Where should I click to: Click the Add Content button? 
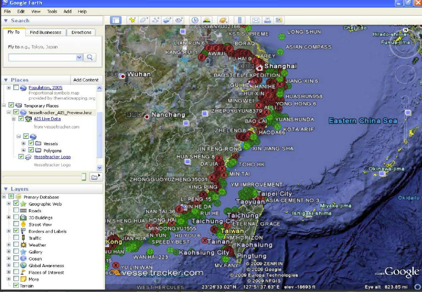coord(86,80)
